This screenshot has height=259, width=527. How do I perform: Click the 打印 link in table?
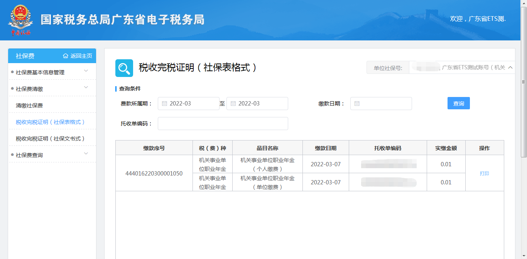tap(484, 174)
